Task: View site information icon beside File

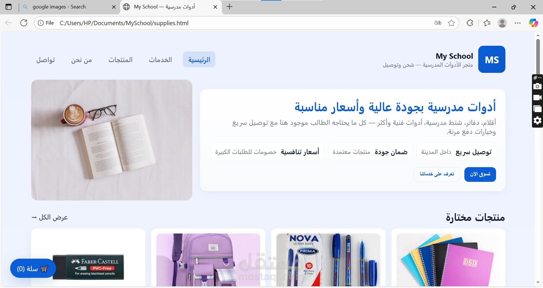Action: (x=41, y=23)
